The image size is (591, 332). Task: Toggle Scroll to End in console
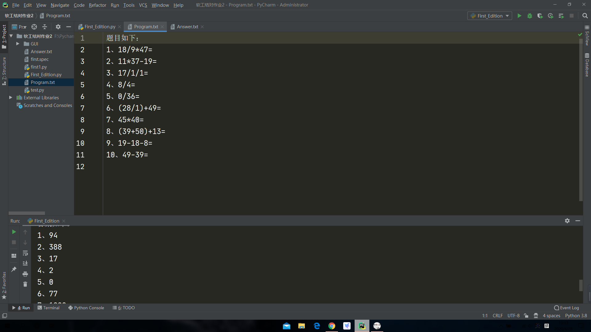(x=25, y=263)
